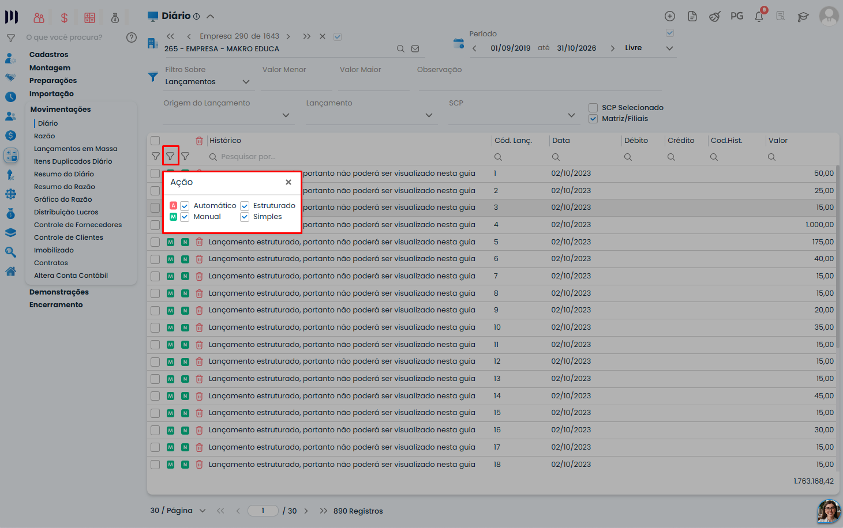
Task: Enable the SCP Selecionado checkbox
Action: tap(593, 108)
